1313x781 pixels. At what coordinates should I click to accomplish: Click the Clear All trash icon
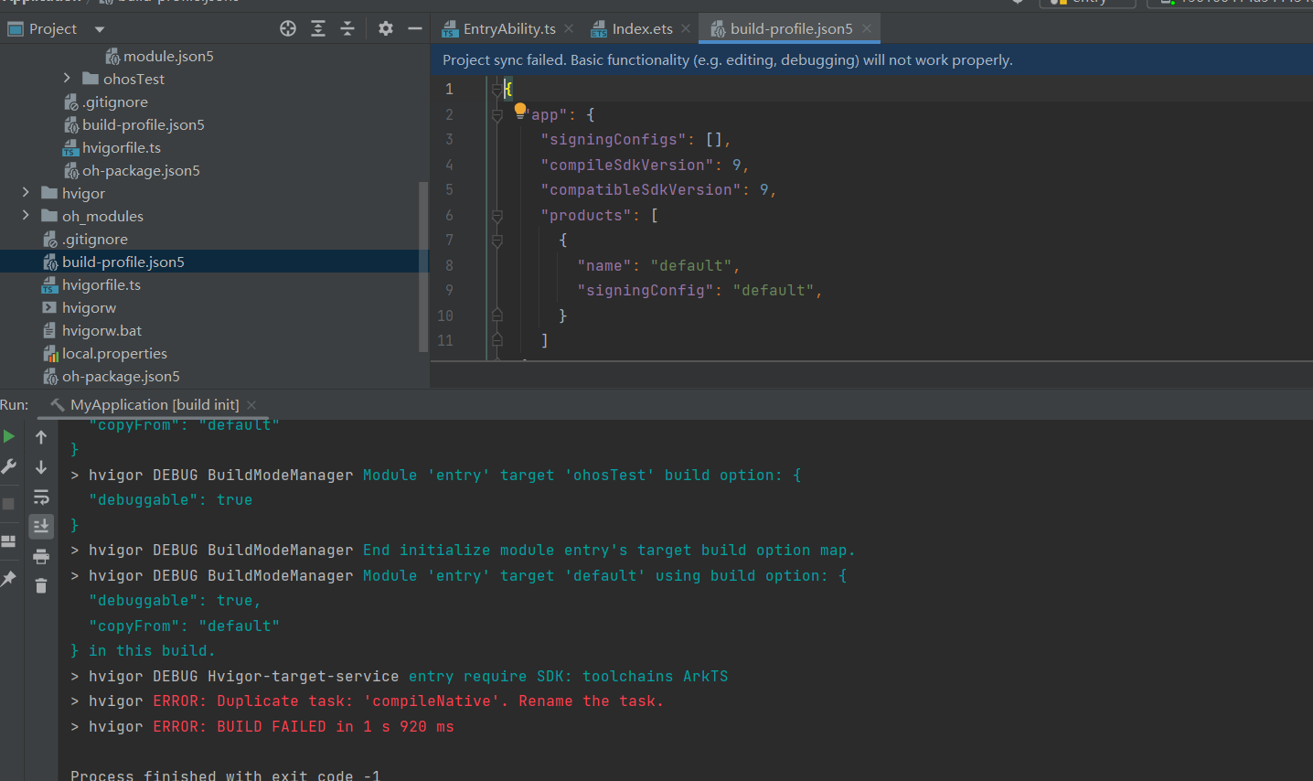tap(41, 585)
